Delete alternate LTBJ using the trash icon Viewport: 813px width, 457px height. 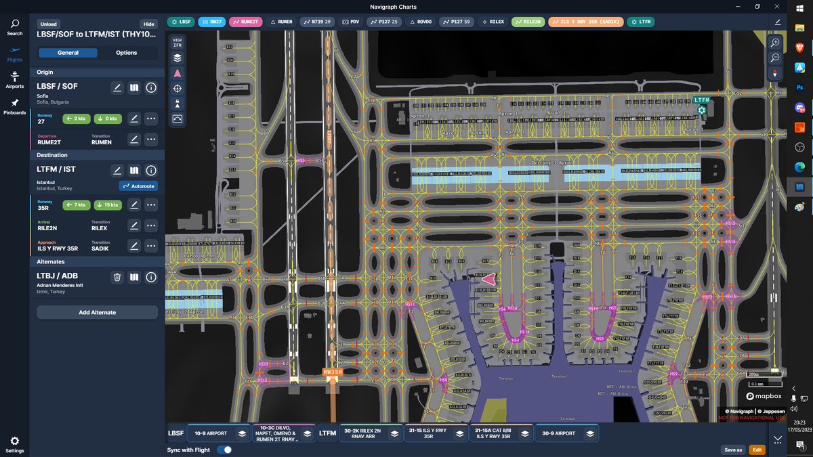116,277
